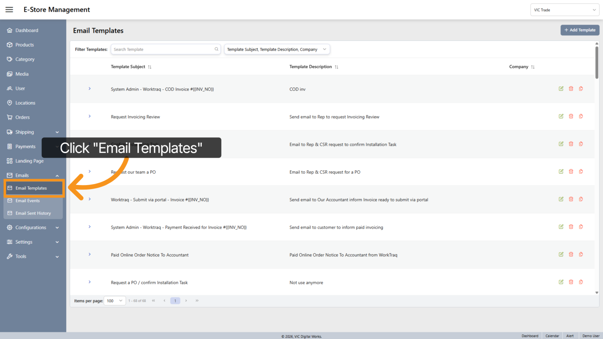This screenshot has width=603, height=339.
Task: Delete the Request Invoicing Review template via trash icon
Action: tap(571, 116)
